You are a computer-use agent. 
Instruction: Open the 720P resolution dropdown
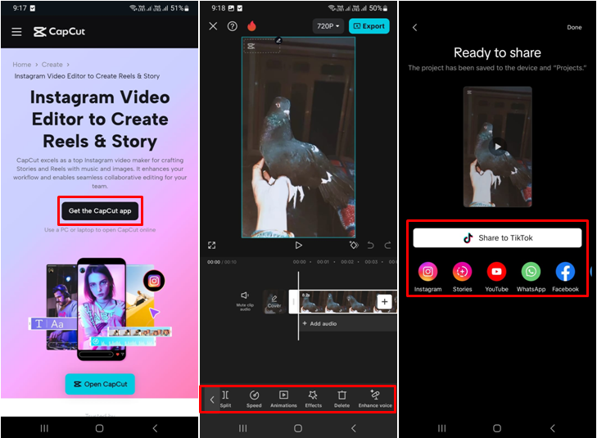tap(328, 26)
